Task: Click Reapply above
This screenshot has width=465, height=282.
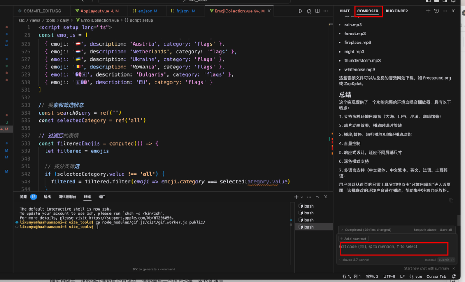Action: click(x=425, y=230)
